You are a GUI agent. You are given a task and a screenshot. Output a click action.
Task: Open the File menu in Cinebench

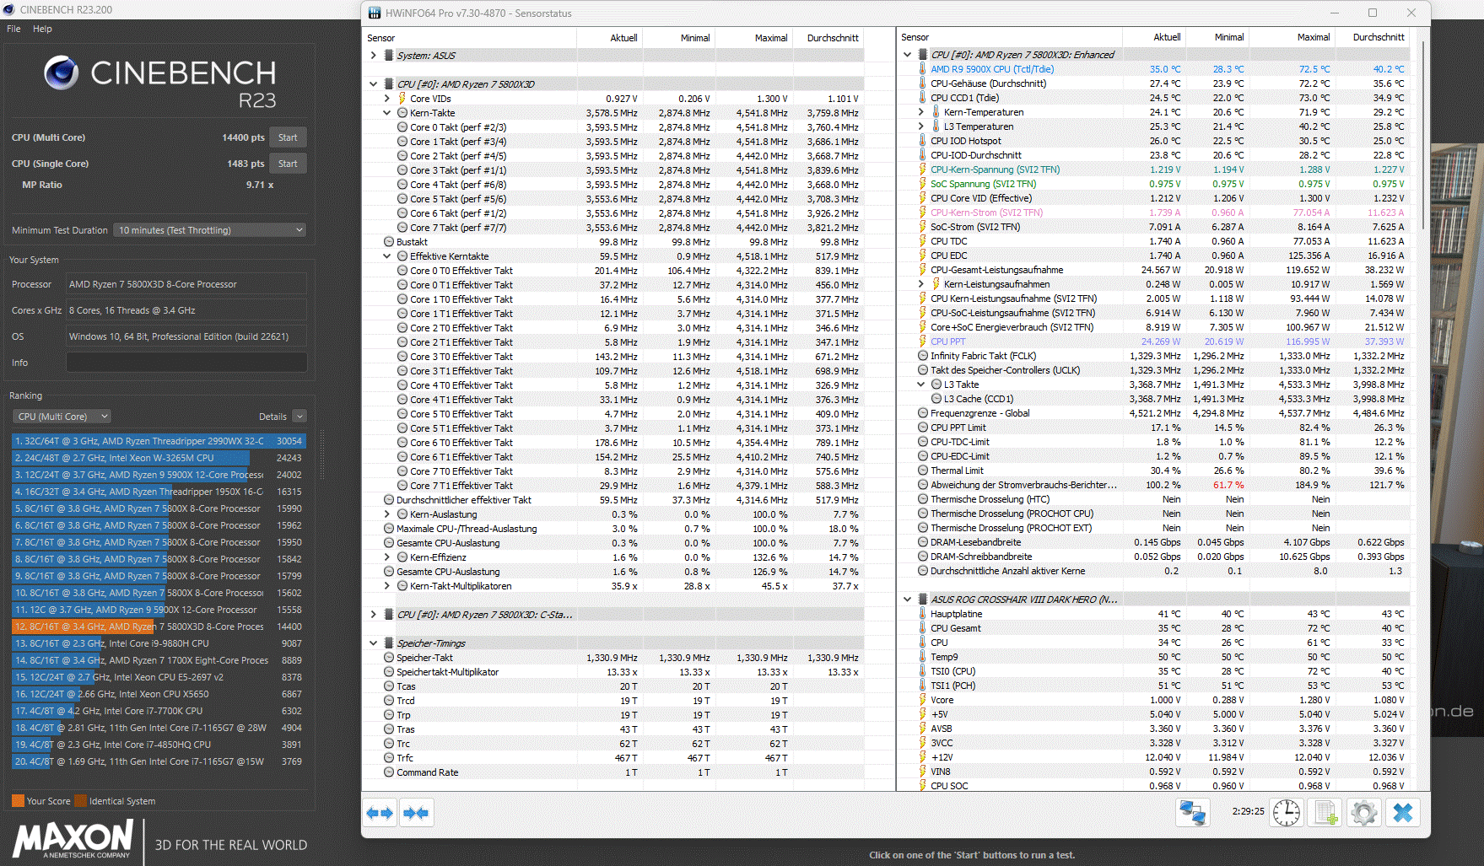13,29
